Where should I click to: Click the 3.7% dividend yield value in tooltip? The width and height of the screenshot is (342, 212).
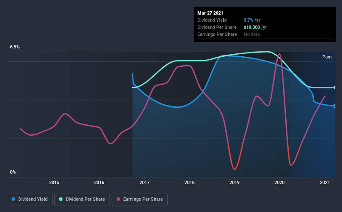tap(248, 20)
